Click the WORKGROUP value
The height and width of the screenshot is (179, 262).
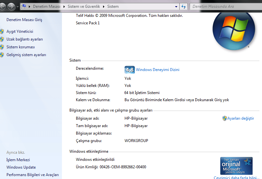136,141
